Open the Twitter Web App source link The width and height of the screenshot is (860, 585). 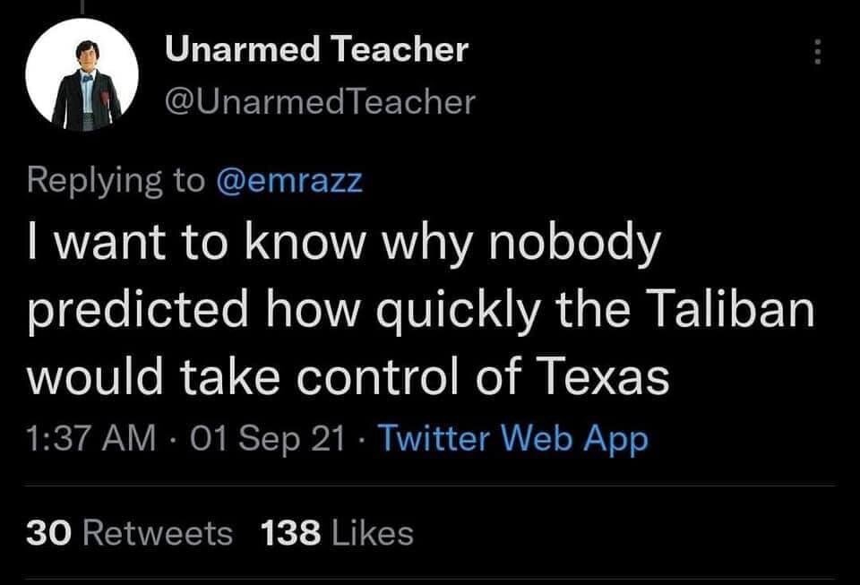pos(512,439)
